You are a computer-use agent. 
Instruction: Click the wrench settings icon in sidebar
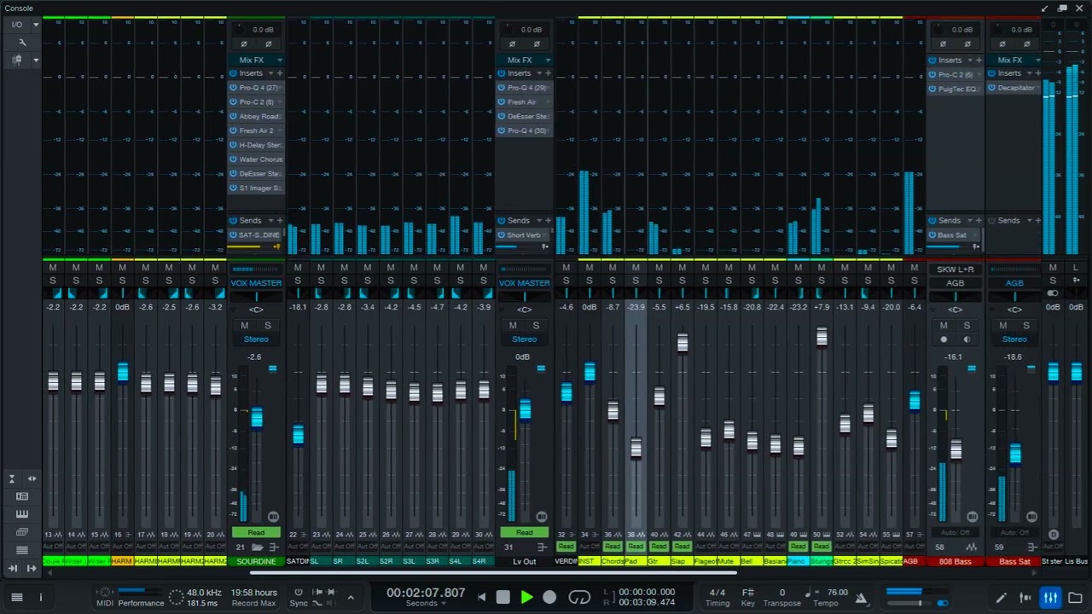pos(22,43)
